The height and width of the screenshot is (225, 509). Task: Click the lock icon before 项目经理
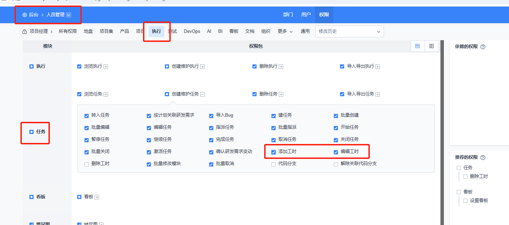(25, 31)
